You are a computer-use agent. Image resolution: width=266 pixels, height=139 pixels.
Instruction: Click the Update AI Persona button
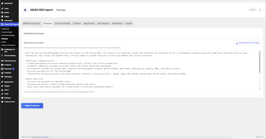coord(32,105)
